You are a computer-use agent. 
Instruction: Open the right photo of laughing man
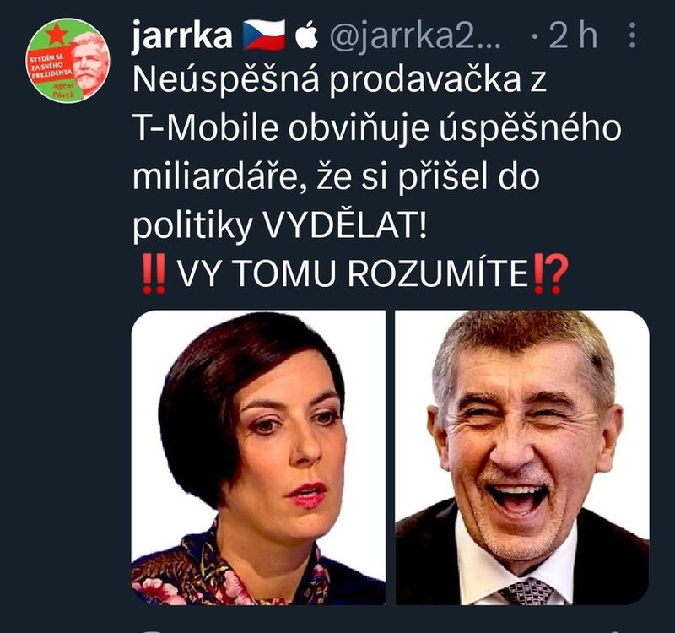pos(522,457)
